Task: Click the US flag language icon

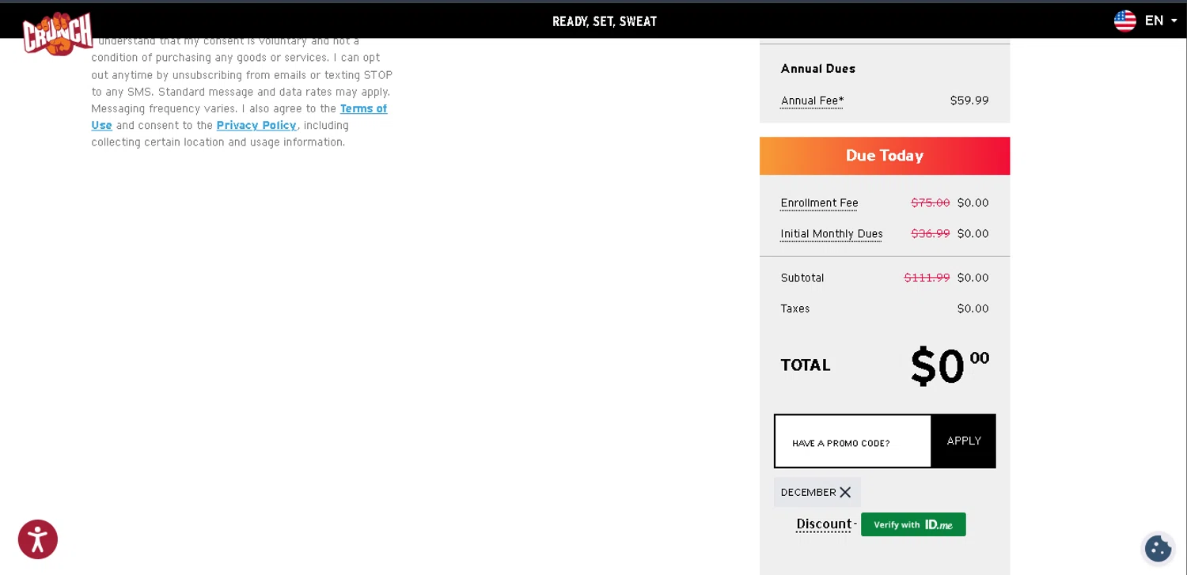Action: [1124, 21]
